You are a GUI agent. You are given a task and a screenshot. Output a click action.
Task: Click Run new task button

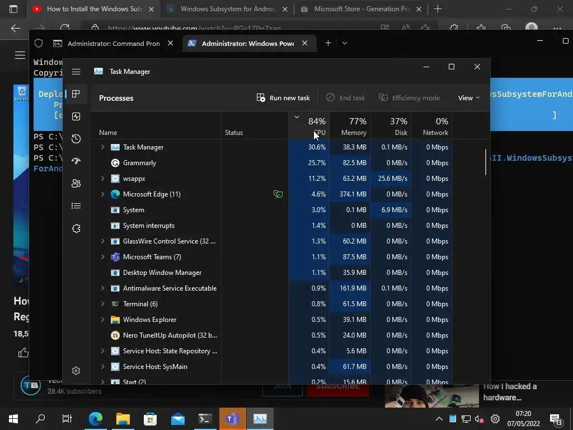pos(283,97)
